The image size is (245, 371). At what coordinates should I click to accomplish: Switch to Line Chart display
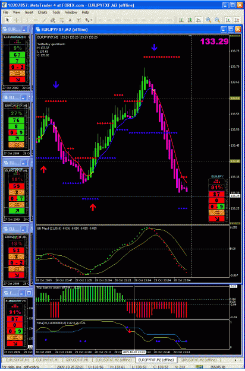[199, 20]
